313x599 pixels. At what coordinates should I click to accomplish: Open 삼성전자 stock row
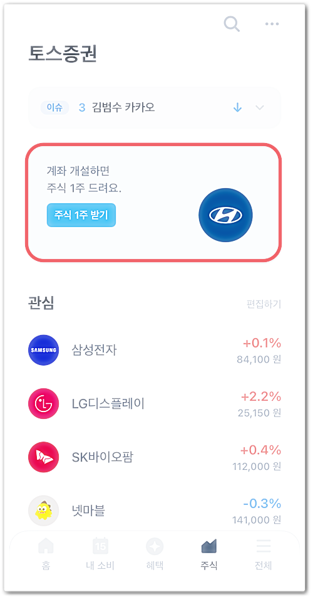(155, 350)
